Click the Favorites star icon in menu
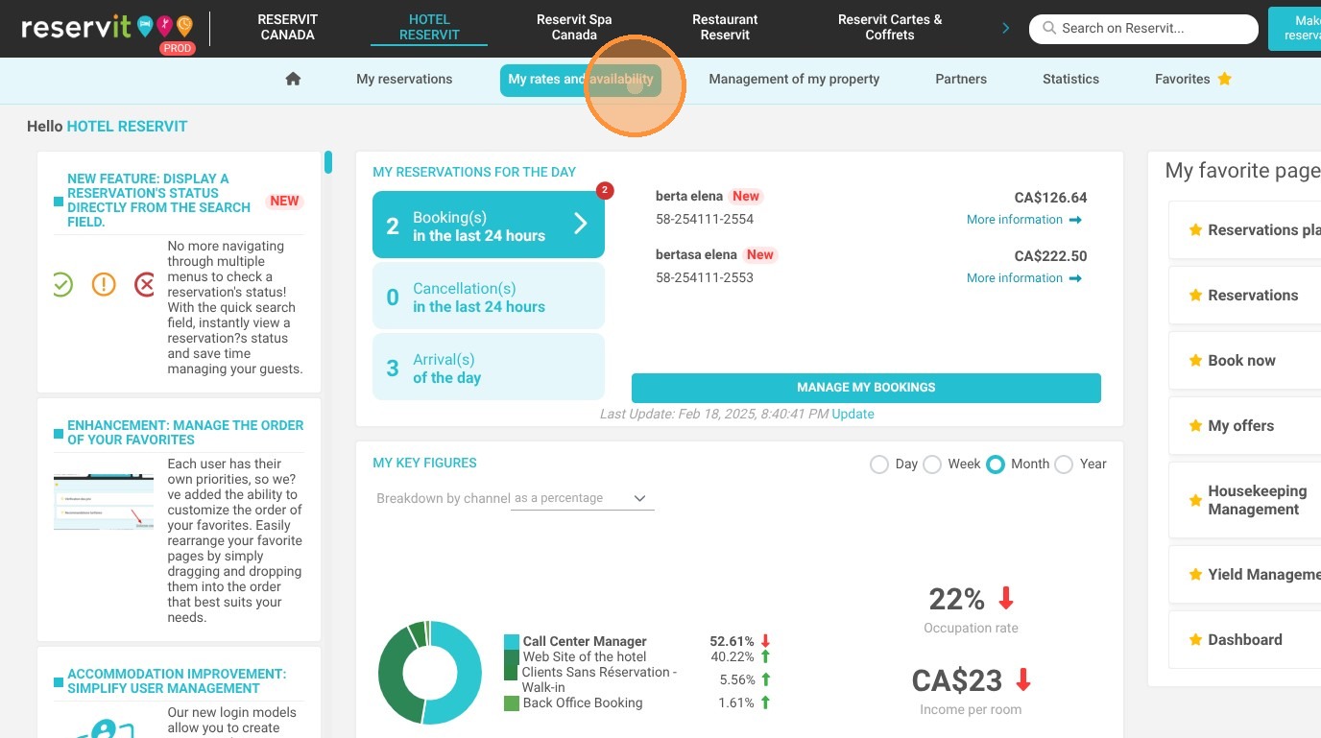This screenshot has width=1321, height=738. pos(1225,80)
